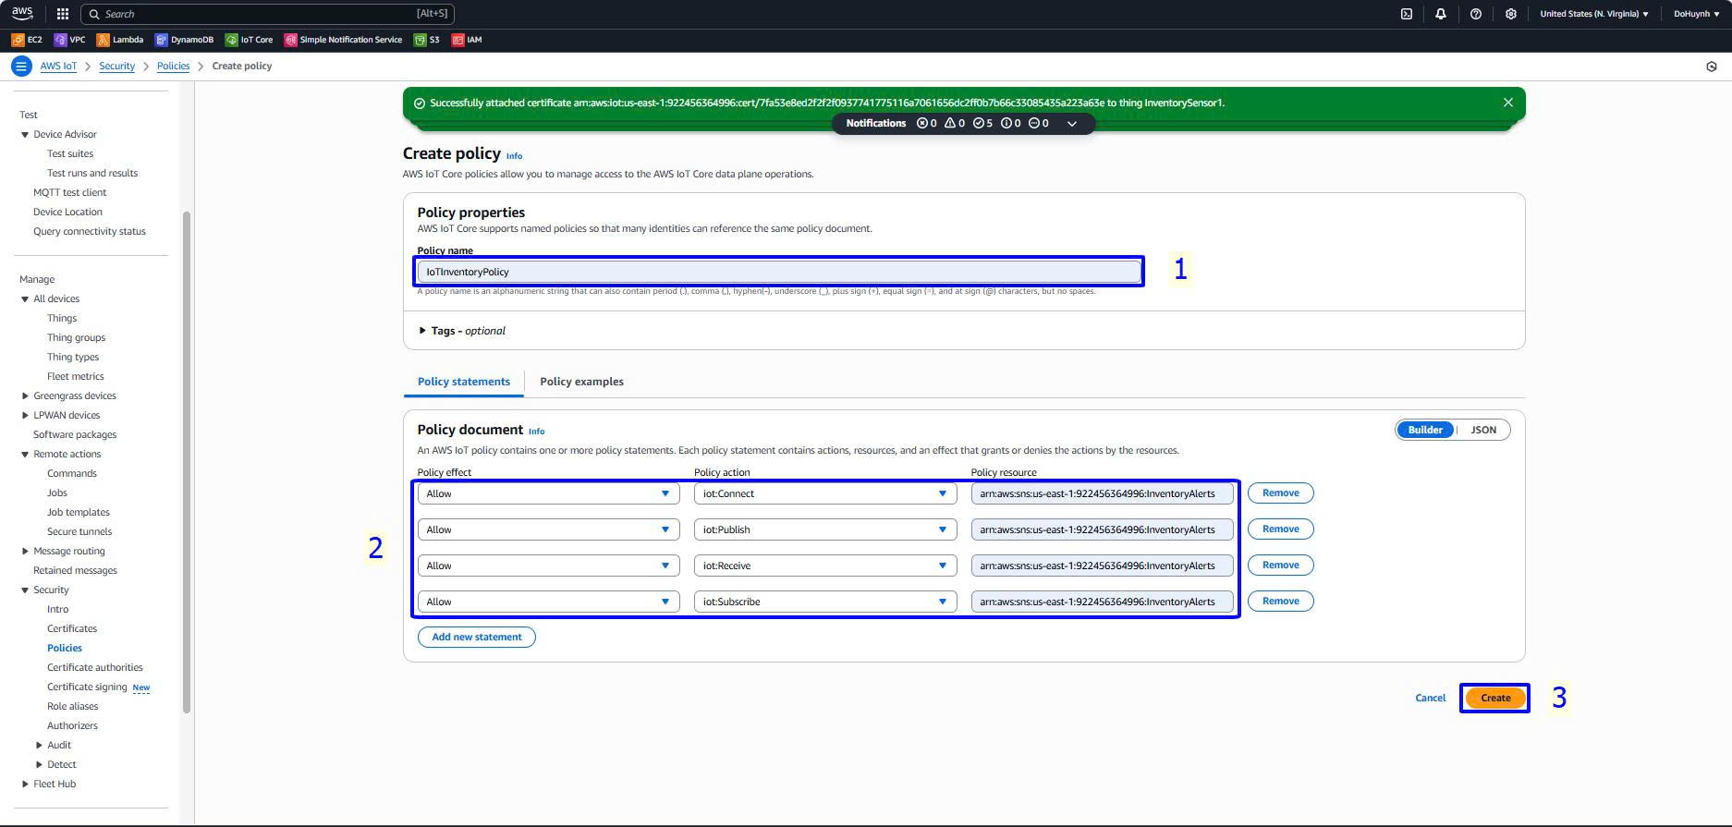Toggle the side navigation hamburger menu
Image resolution: width=1732 pixels, height=827 pixels.
click(21, 67)
